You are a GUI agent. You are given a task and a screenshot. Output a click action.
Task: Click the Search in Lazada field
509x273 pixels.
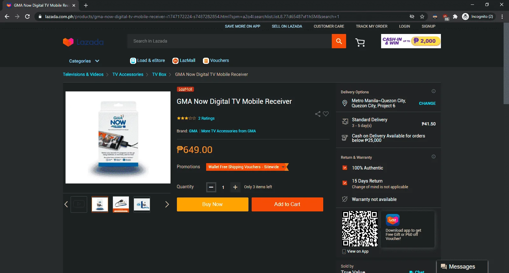229,41
